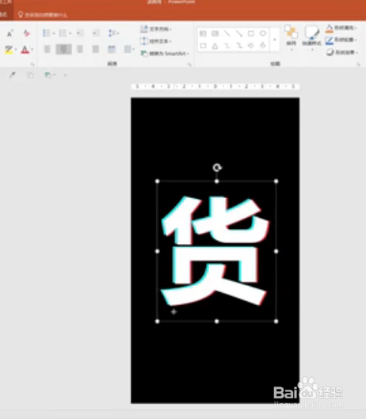Open the paragraph dialog launcher
Screen dimensions: 366x419
[x=189, y=64]
